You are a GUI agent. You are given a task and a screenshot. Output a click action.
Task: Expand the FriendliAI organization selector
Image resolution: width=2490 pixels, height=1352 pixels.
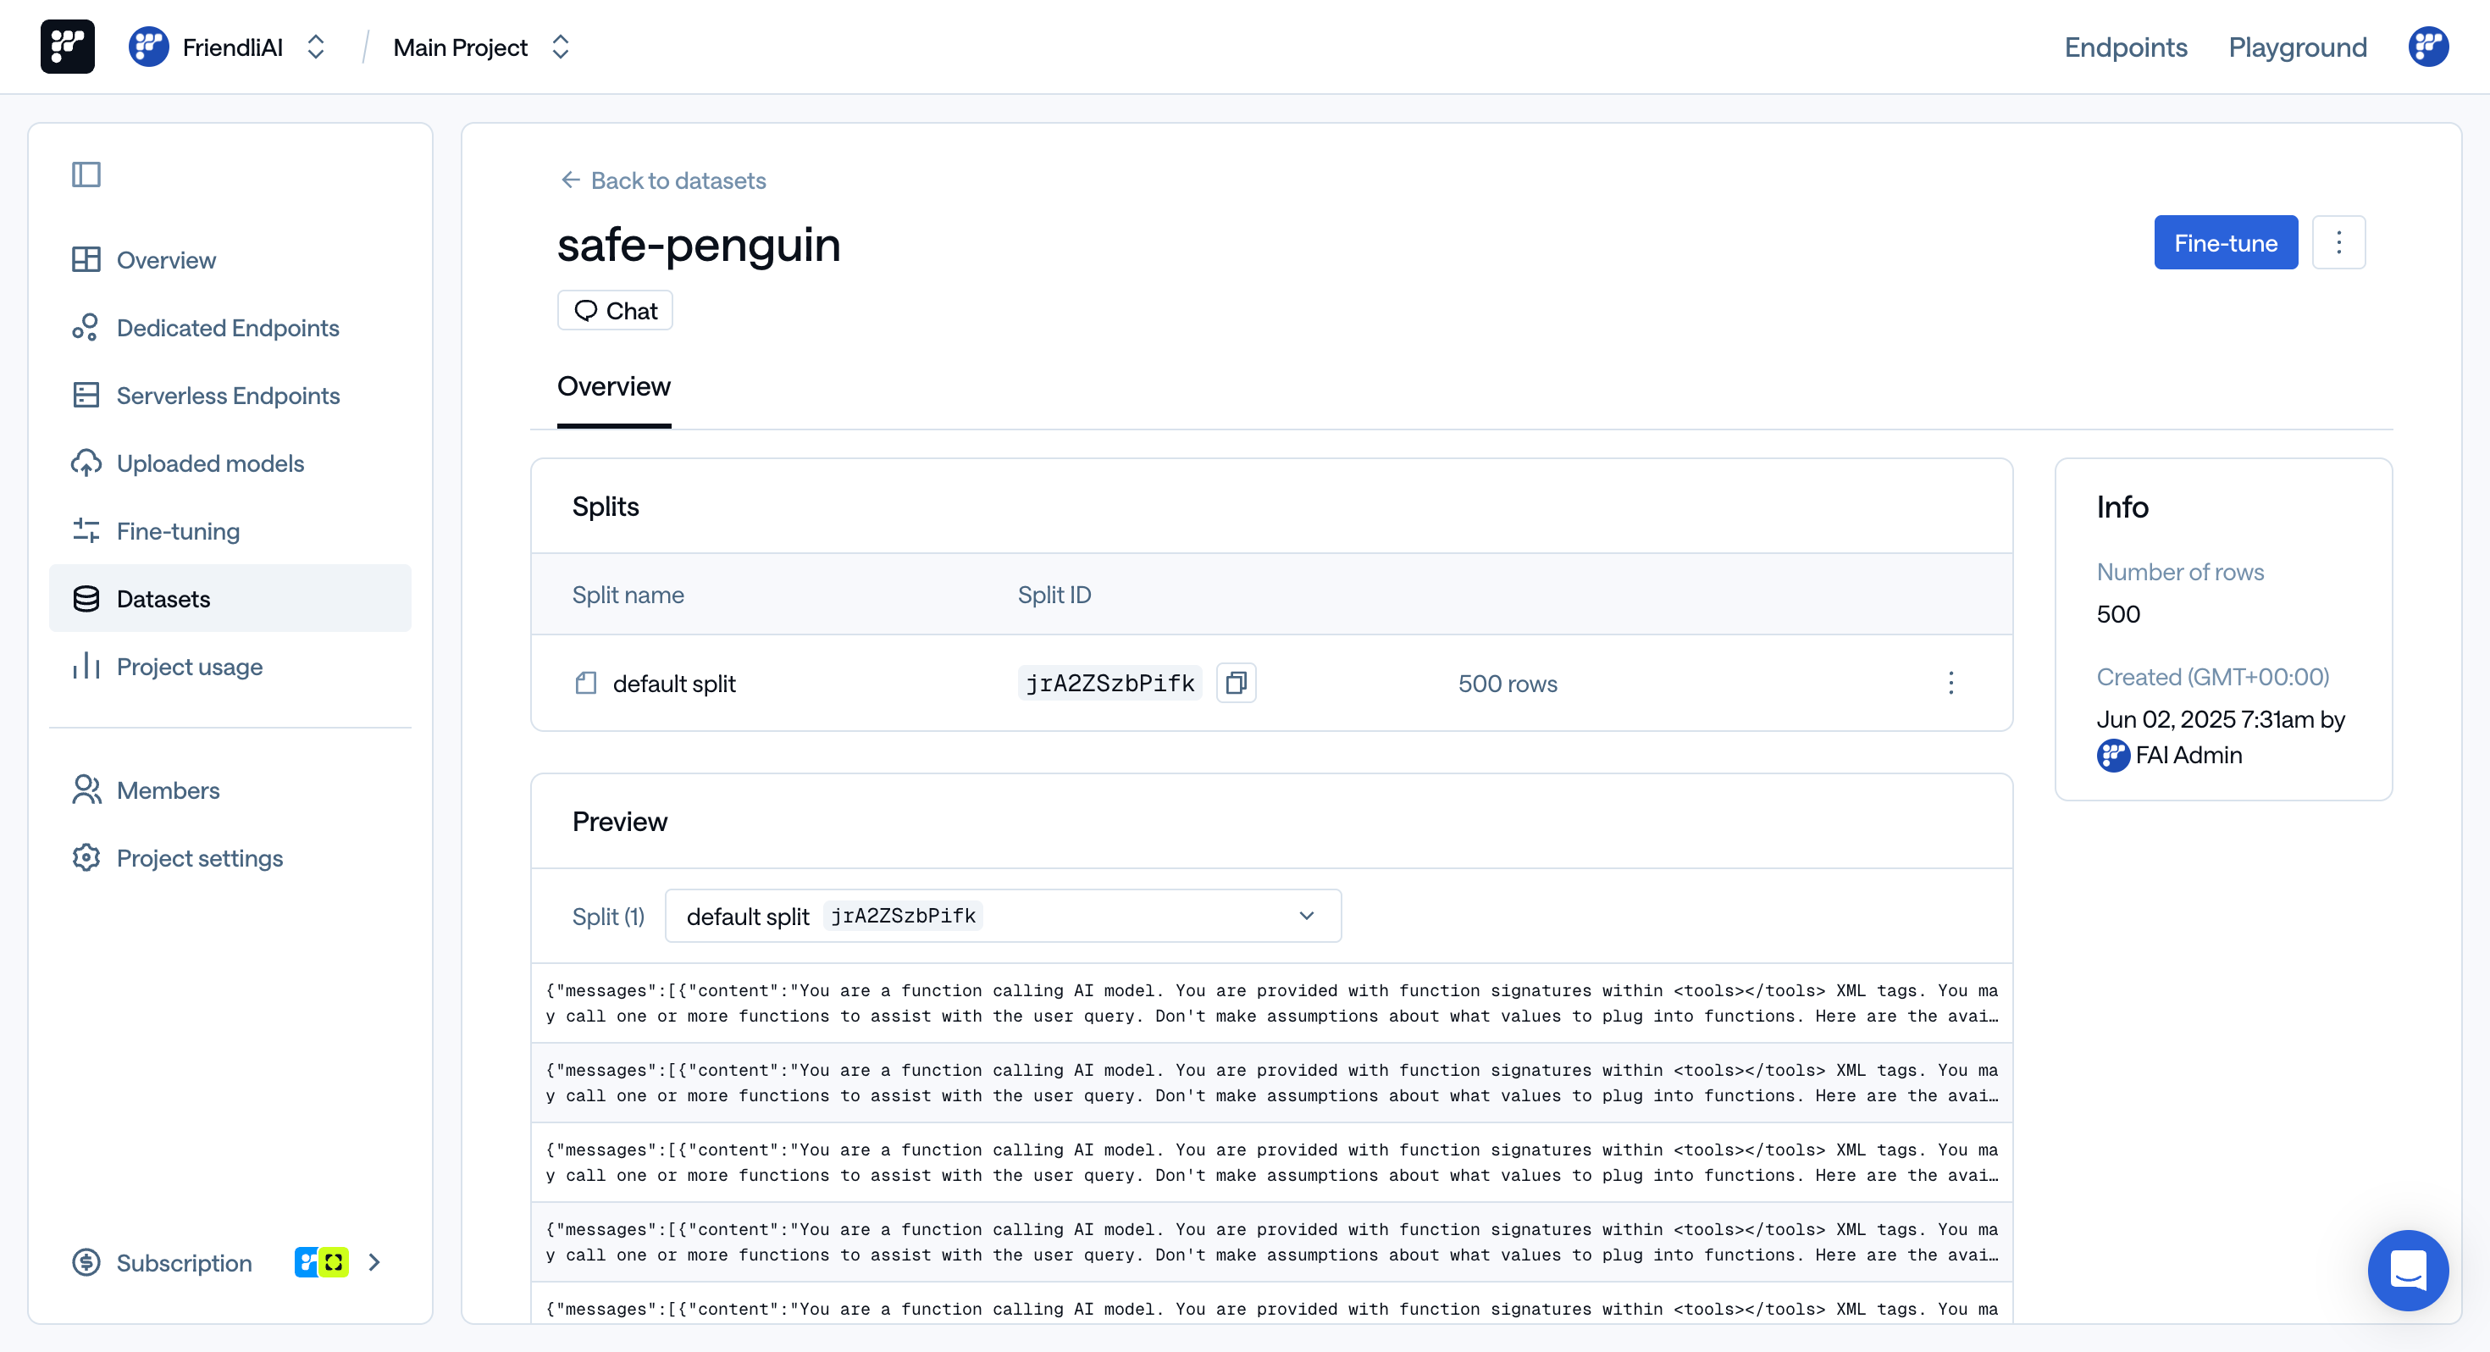coord(315,46)
